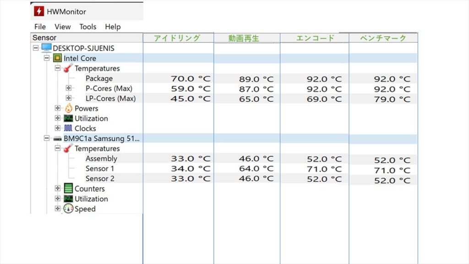The height and width of the screenshot is (264, 469).
Task: Select the Sensor 2 row
Action: click(x=99, y=179)
